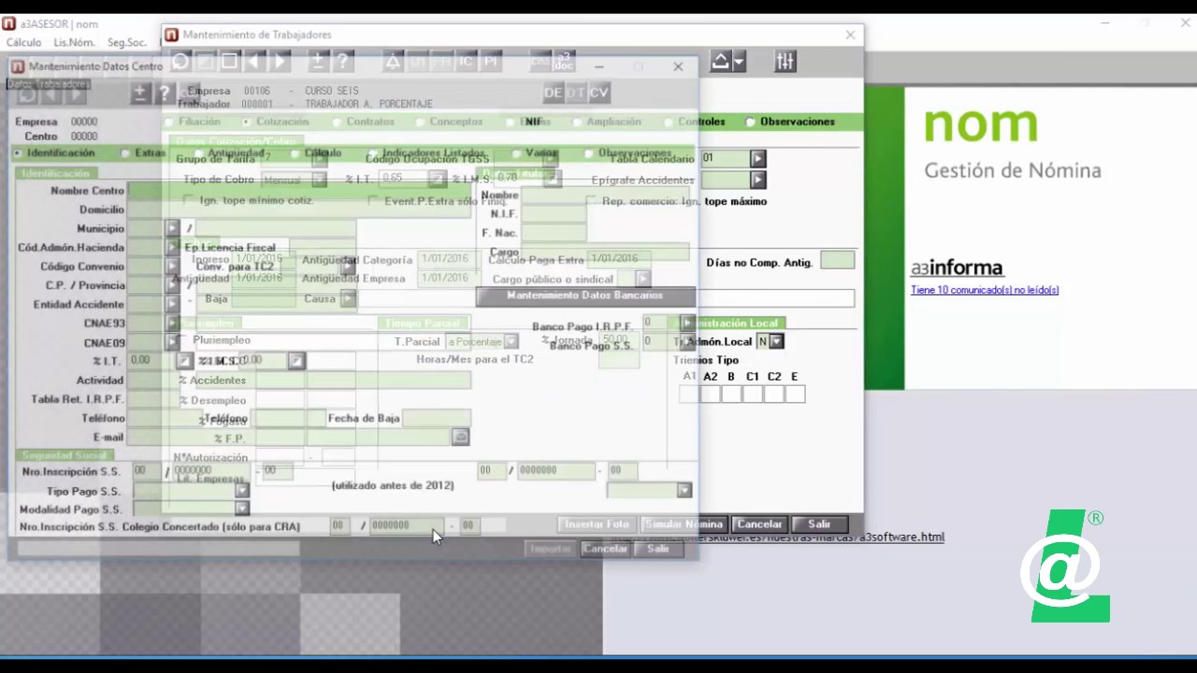Click the plus/minus icon in Trabajadores toolbar

[x=318, y=62]
